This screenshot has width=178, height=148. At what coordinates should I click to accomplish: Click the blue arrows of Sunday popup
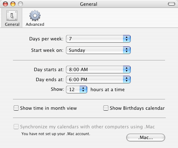point(127,50)
